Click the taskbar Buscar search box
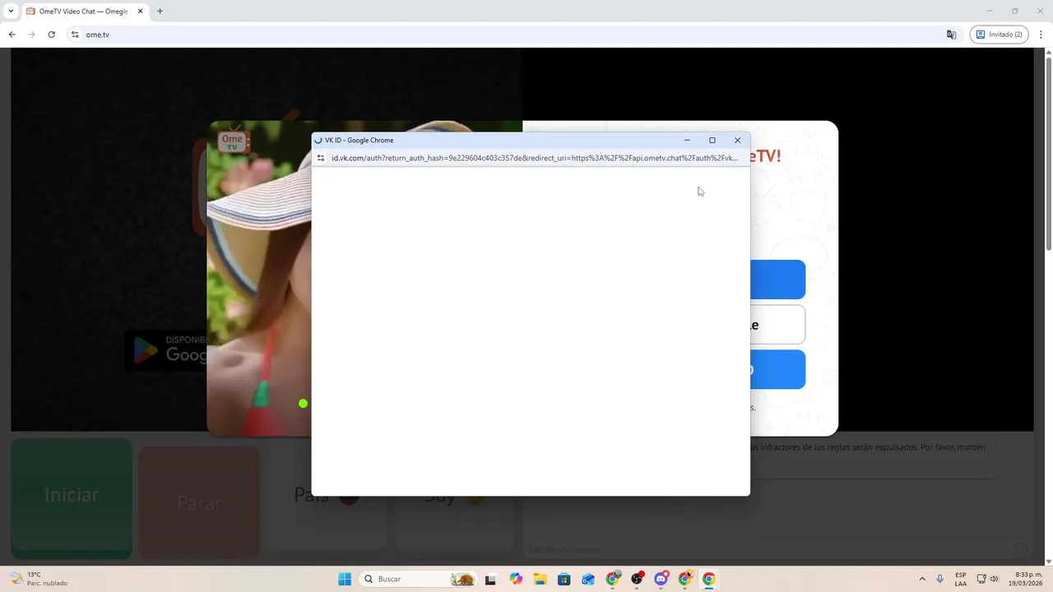The image size is (1053, 592). 419,579
